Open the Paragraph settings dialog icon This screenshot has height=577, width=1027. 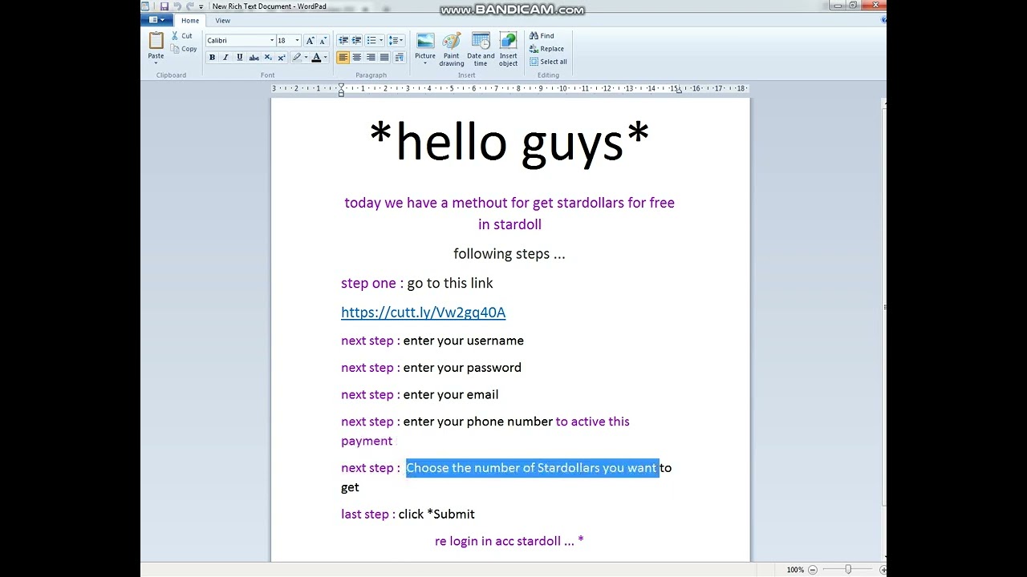[x=400, y=58]
